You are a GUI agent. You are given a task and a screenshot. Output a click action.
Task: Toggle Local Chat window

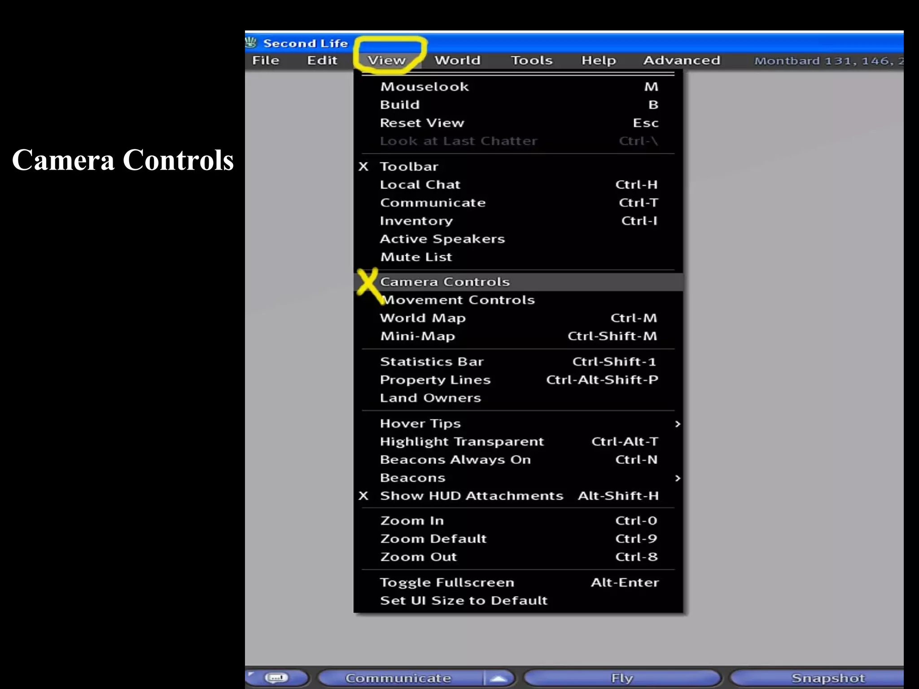[x=518, y=184]
